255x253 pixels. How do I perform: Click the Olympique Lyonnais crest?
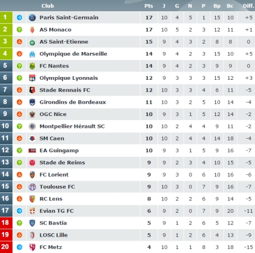coord(32,78)
